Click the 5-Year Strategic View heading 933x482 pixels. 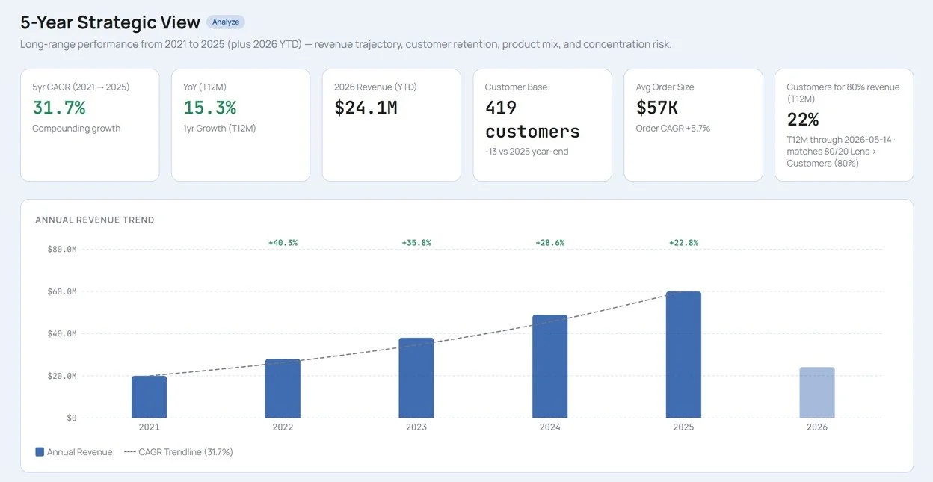pos(111,22)
